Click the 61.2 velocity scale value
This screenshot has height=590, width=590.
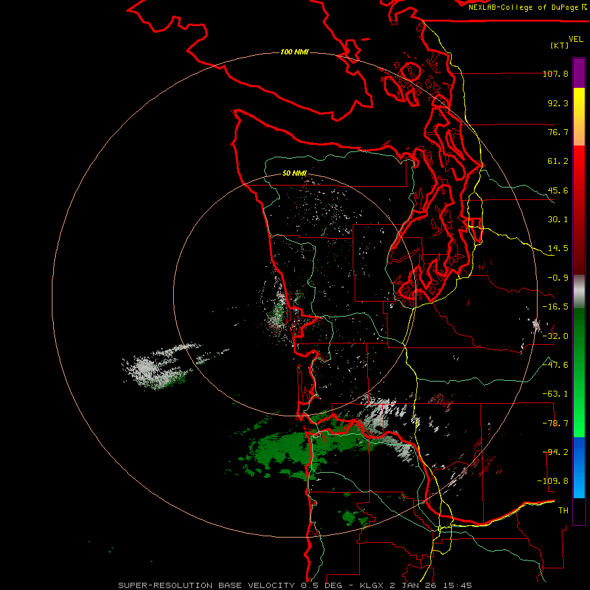click(558, 161)
